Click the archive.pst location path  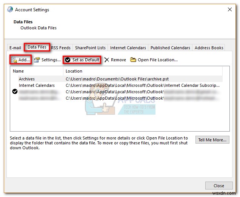(117, 79)
